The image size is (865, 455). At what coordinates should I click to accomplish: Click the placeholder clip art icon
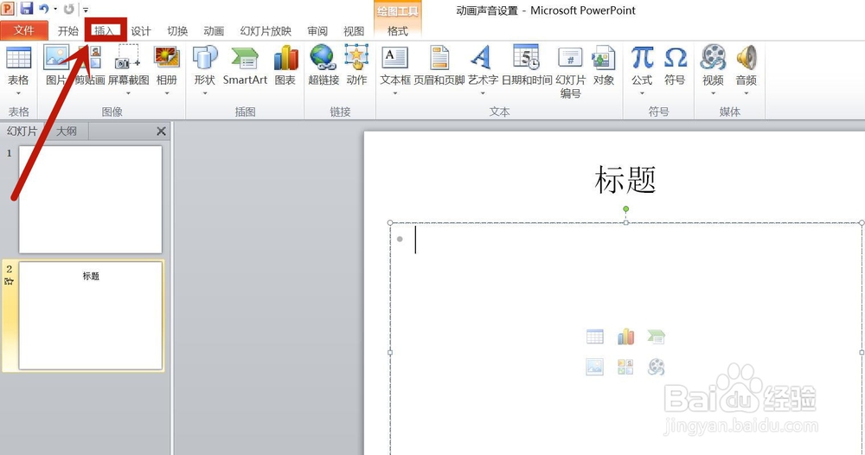pos(625,367)
